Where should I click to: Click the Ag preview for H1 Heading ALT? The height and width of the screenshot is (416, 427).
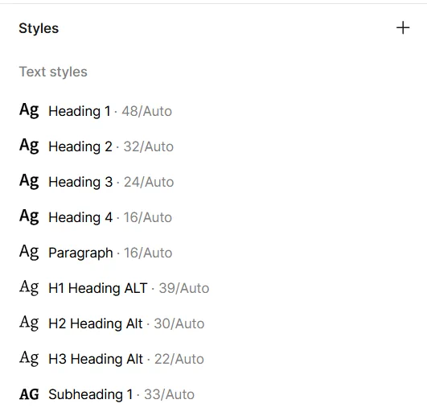tap(29, 288)
